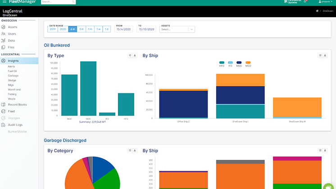
Task: Open the Fuel Oil insights page
Action: (x=12, y=71)
